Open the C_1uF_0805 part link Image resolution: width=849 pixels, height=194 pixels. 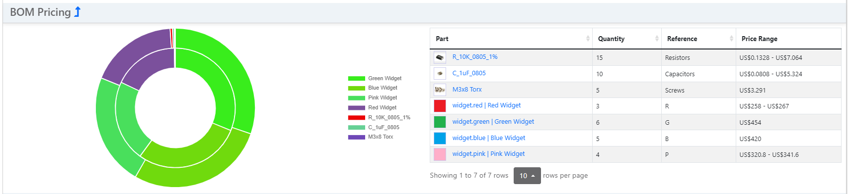(x=469, y=73)
